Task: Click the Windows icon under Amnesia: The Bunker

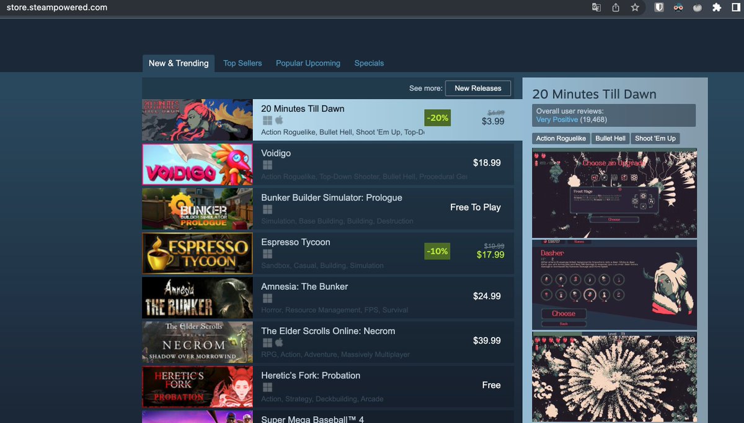Action: tap(267, 299)
